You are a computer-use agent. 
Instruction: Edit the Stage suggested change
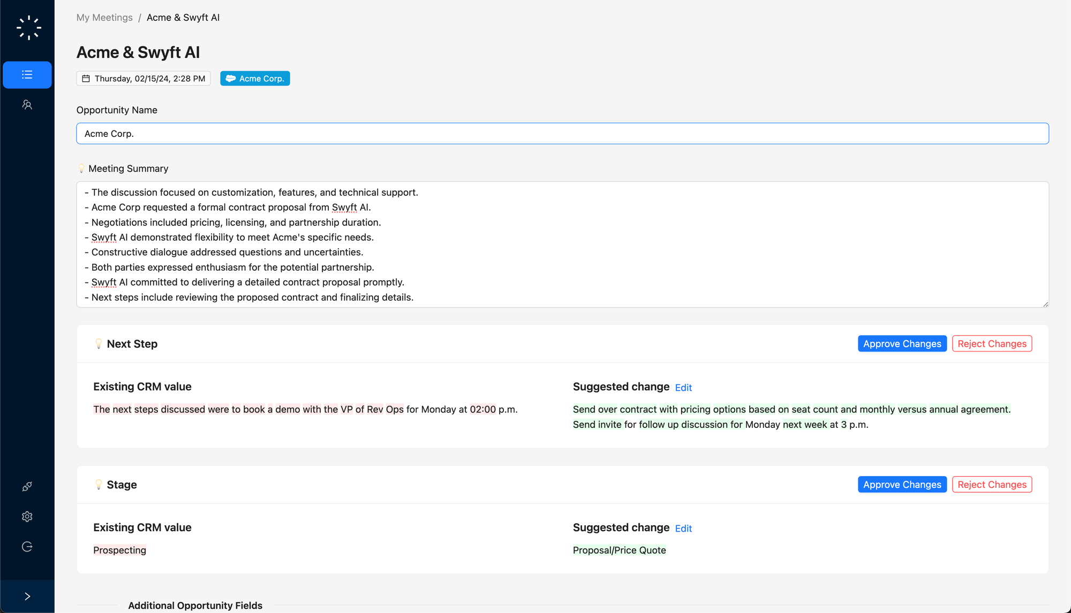tap(683, 528)
